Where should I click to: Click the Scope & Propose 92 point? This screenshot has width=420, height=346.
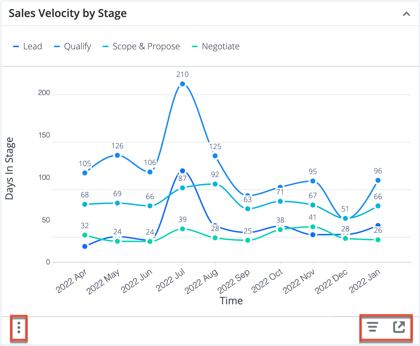(x=215, y=184)
